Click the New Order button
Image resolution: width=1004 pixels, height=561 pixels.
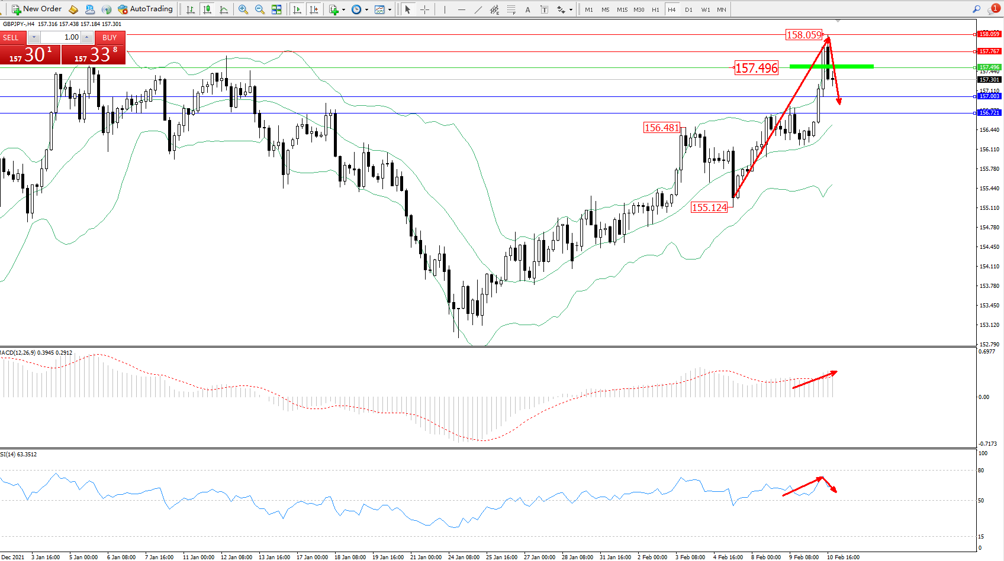pos(37,9)
